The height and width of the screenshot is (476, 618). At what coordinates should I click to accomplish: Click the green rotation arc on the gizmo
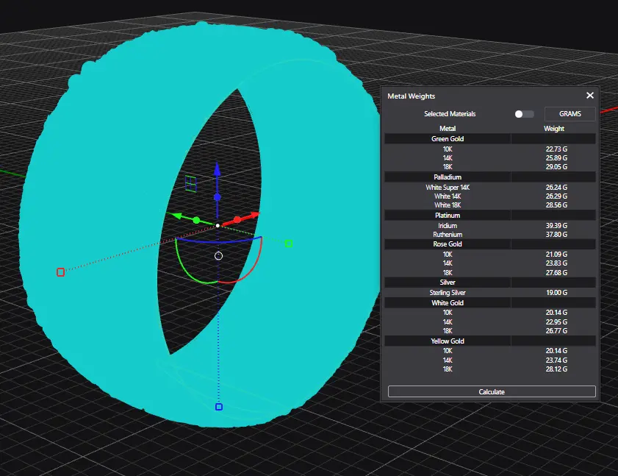pos(187,269)
